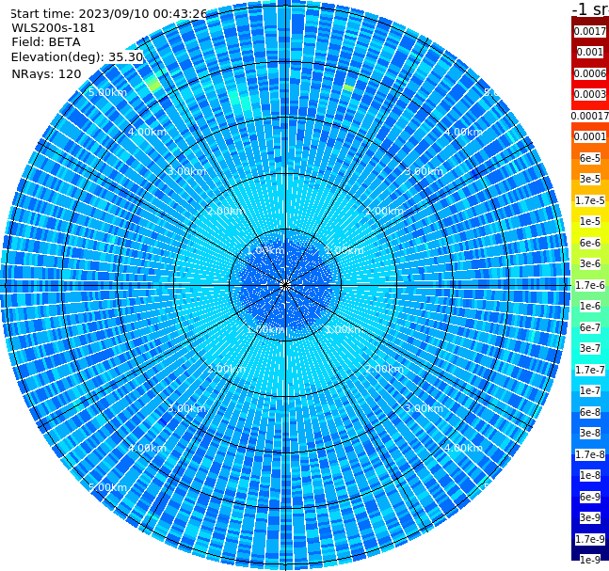This screenshot has height=571, width=609.
Task: Select the 3e-8 colorbar label
Action: (x=590, y=433)
